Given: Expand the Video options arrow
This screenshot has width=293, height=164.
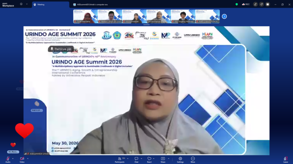Looking at the screenshot, I should [27, 159].
